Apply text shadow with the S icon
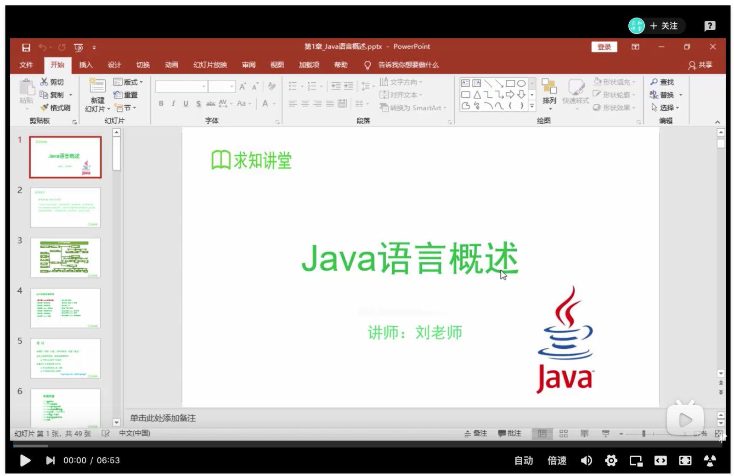The image size is (734, 476). [198, 104]
